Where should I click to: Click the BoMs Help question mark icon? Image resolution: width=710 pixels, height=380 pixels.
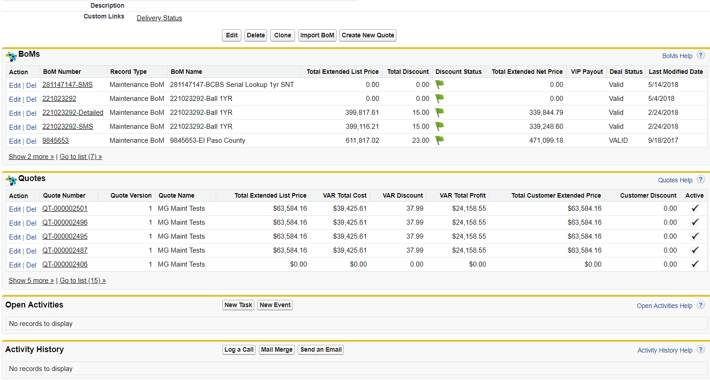(x=700, y=55)
